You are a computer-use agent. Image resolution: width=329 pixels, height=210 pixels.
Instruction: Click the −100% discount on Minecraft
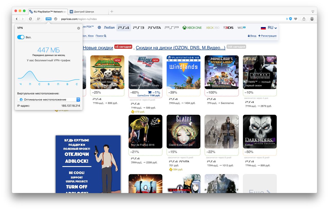click(x=212, y=92)
